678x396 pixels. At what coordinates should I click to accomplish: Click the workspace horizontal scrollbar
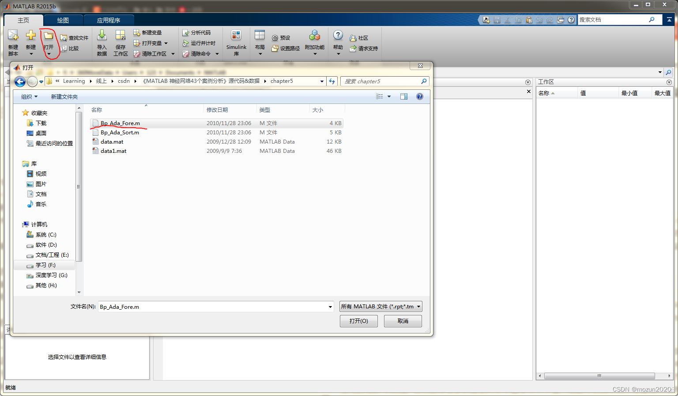[599, 376]
